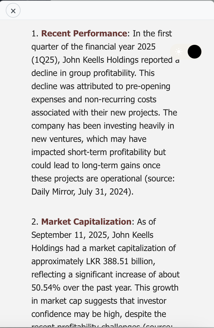Click the list number 1 marker
Viewport: 214px width, 328px height.
click(x=35, y=33)
